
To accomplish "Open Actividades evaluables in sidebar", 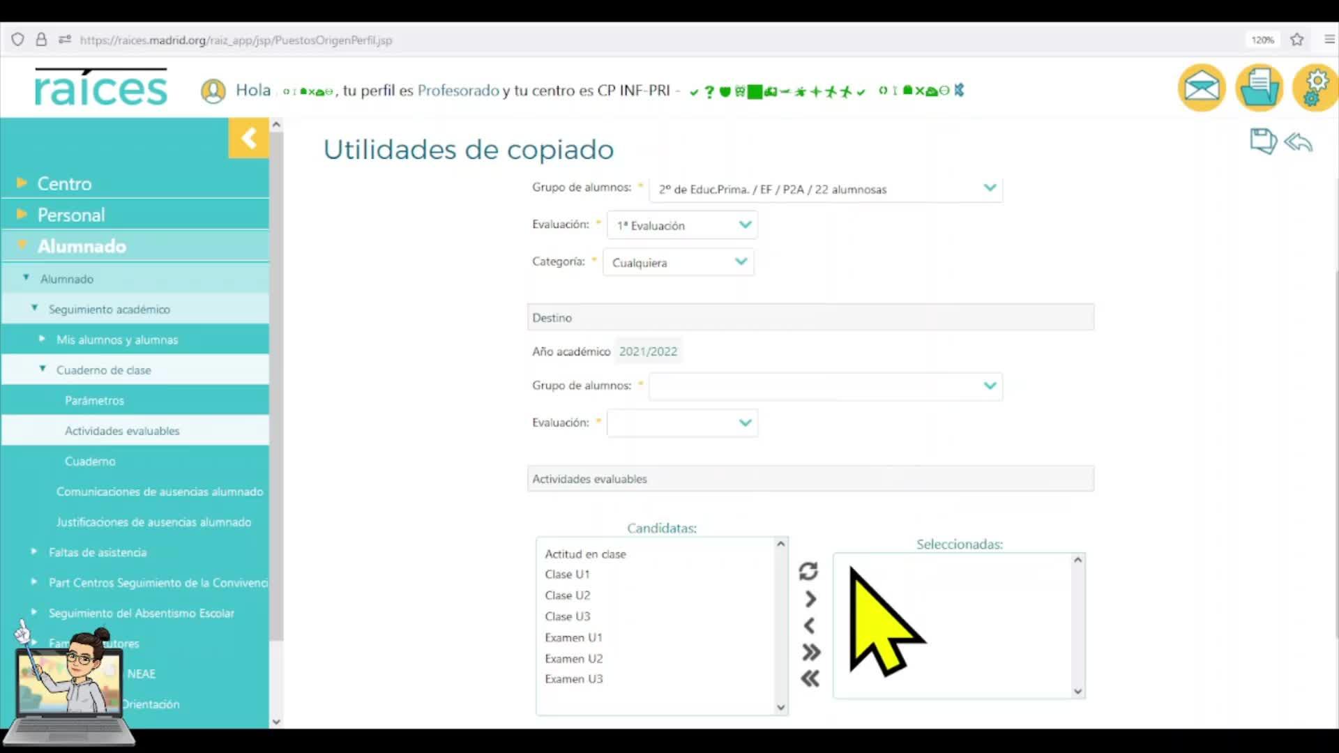I will pos(122,431).
